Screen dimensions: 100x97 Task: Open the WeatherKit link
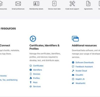tap(80, 83)
